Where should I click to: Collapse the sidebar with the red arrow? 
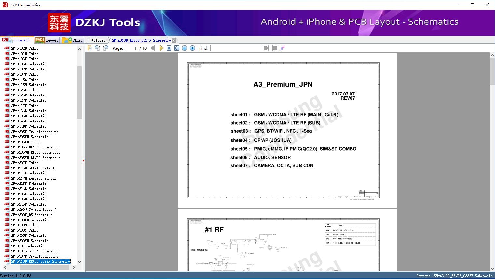click(83, 161)
